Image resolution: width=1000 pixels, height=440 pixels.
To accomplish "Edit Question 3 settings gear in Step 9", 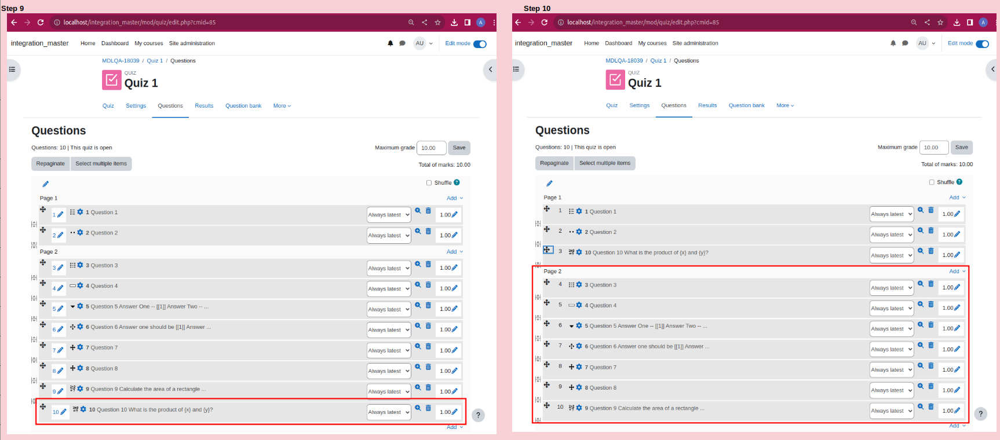I will (80, 265).
